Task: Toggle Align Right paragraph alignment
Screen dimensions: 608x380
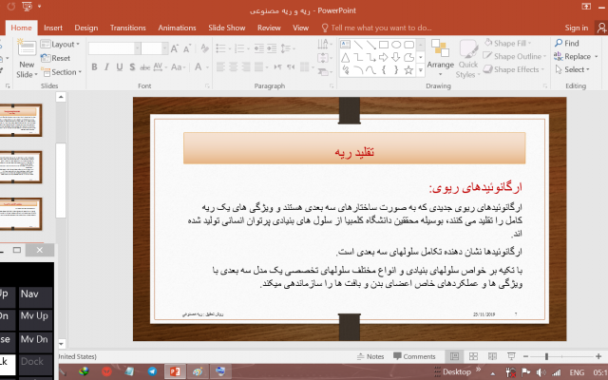Action: 246,67
